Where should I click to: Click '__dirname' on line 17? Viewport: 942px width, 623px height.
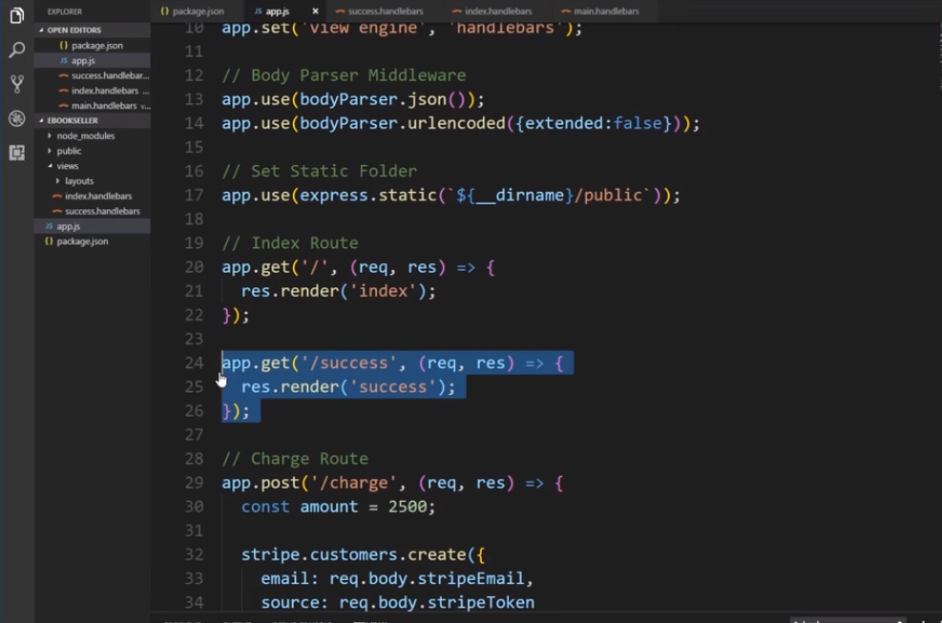[520, 196]
